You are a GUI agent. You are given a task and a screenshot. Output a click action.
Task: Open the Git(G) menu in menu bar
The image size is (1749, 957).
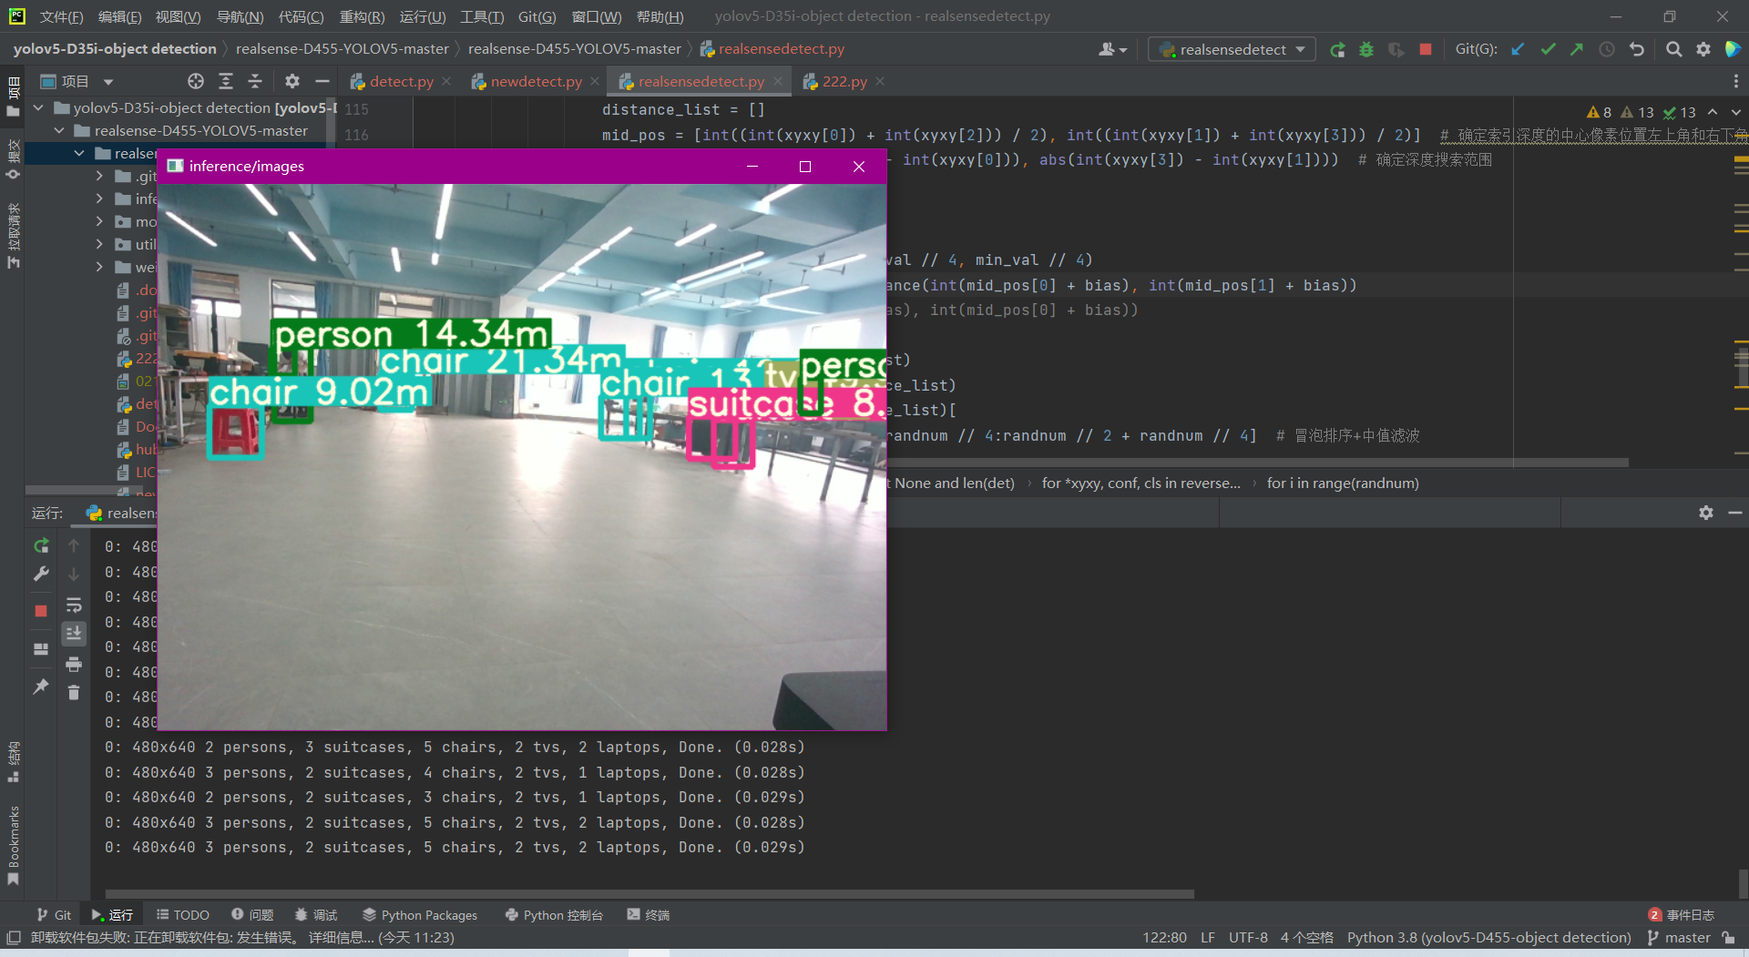(x=537, y=15)
